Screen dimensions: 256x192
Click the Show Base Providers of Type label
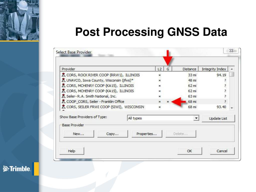[x=83, y=117]
